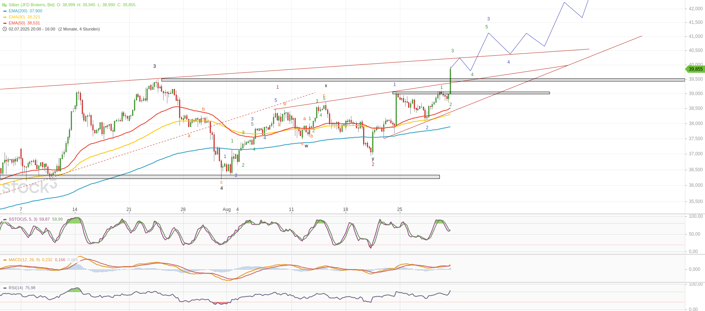This screenshot has height=311, width=705.
Task: Click the Aug label on the time axis
Action: pos(226,209)
